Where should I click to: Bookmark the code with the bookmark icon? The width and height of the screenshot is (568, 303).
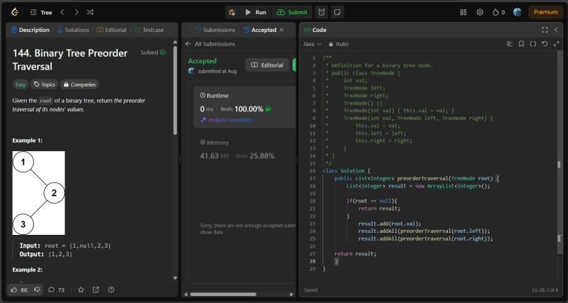pos(521,44)
